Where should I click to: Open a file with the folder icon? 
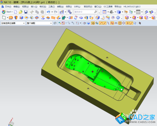coord(20,12)
